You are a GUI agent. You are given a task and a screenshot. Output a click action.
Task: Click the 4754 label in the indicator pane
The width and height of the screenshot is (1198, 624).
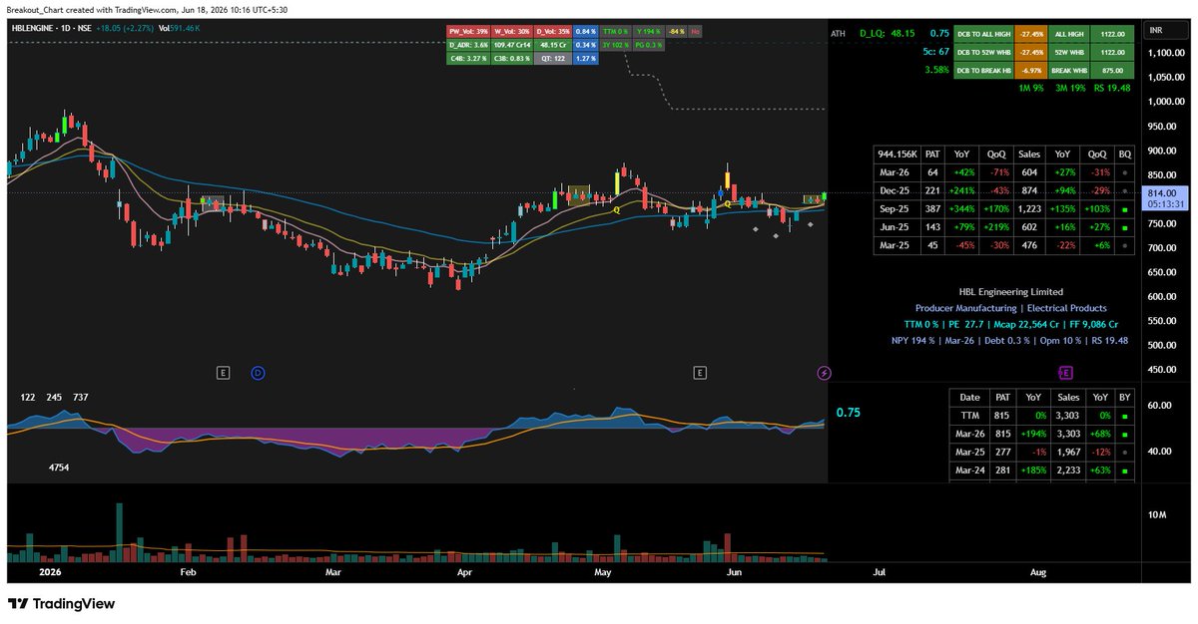click(59, 466)
